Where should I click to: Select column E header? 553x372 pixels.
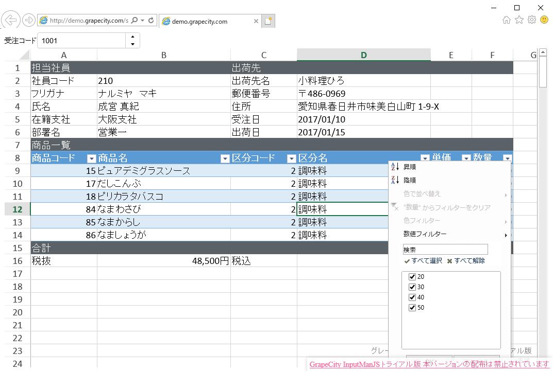click(x=451, y=55)
